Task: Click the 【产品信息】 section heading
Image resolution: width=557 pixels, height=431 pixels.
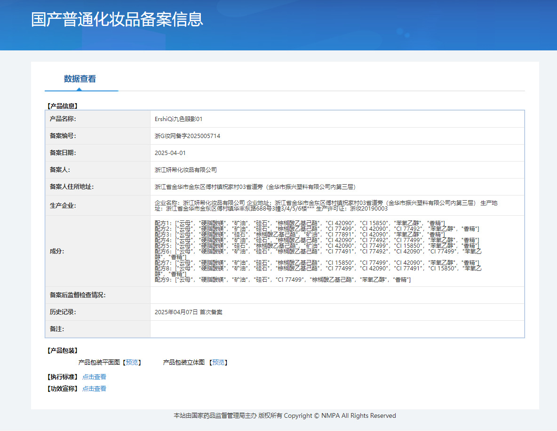Action: click(62, 106)
